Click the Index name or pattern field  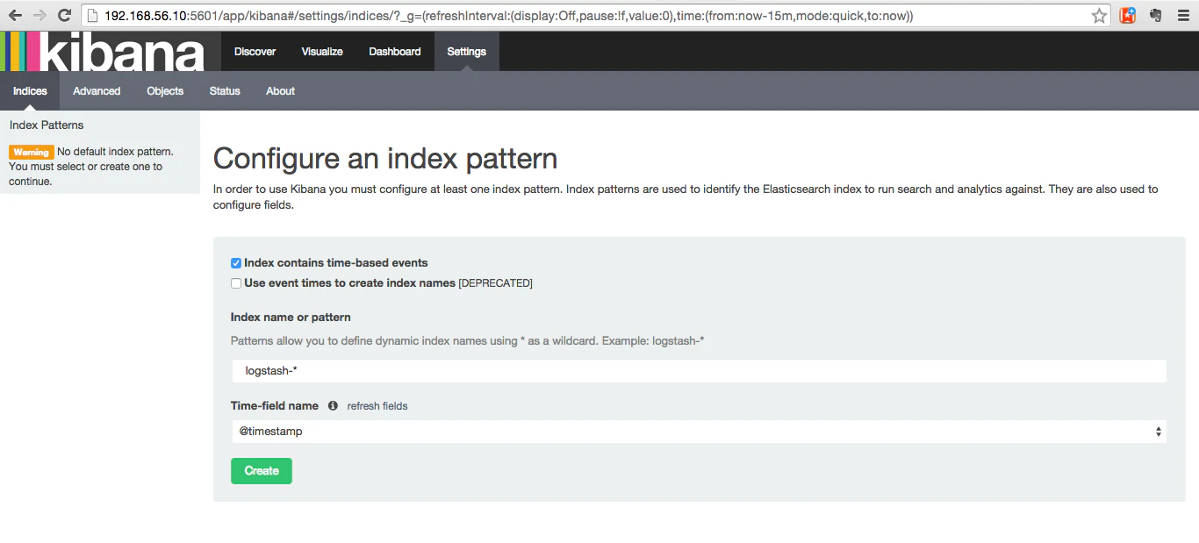[x=699, y=371]
